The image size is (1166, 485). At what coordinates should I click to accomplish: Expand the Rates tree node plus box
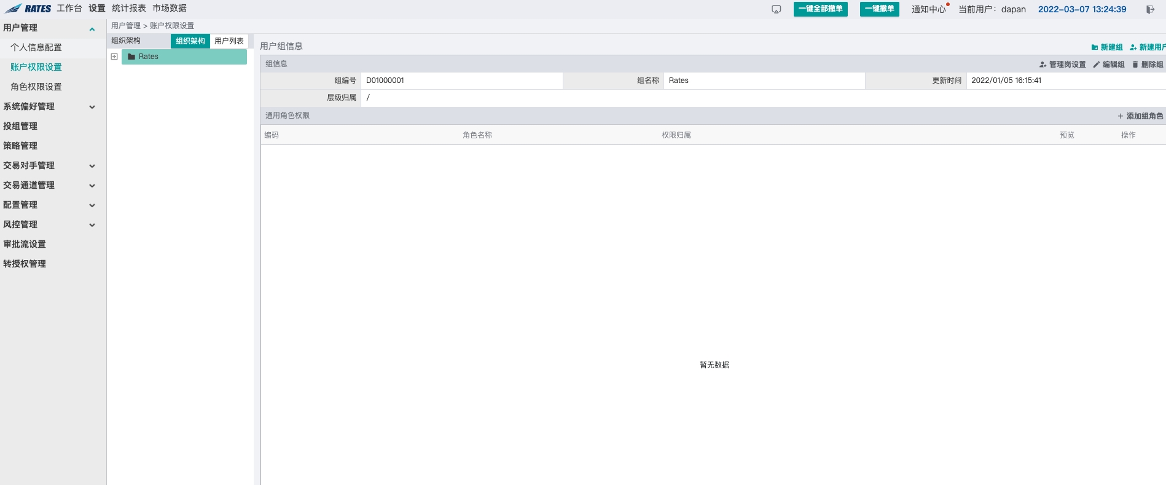[114, 57]
